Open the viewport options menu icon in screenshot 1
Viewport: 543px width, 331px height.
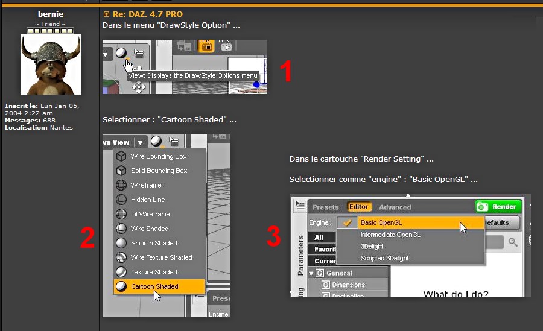click(x=139, y=53)
